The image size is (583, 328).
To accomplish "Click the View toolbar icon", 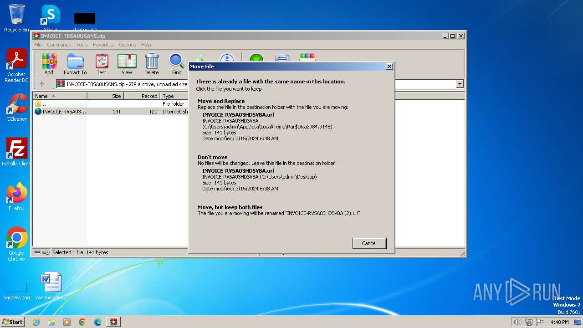I will 127,64.
